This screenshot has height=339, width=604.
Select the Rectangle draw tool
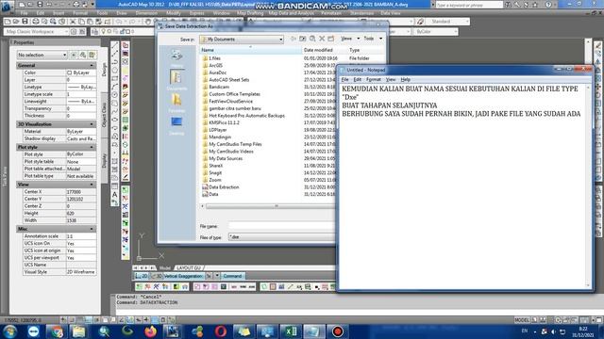click(115, 78)
